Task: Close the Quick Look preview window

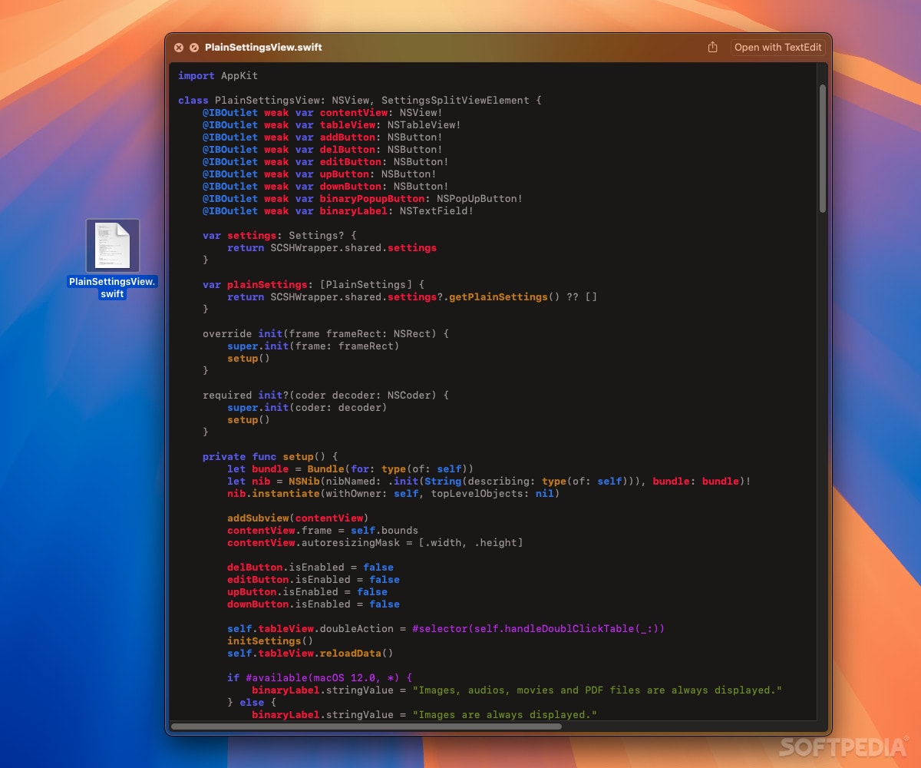Action: coord(179,48)
